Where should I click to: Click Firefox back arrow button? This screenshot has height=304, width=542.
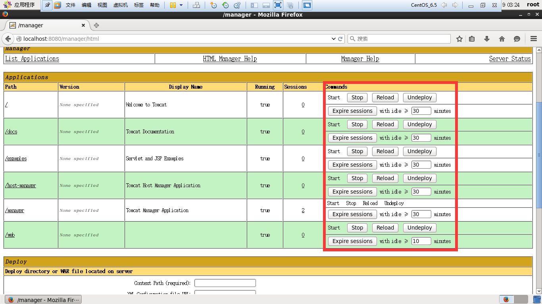[8, 39]
